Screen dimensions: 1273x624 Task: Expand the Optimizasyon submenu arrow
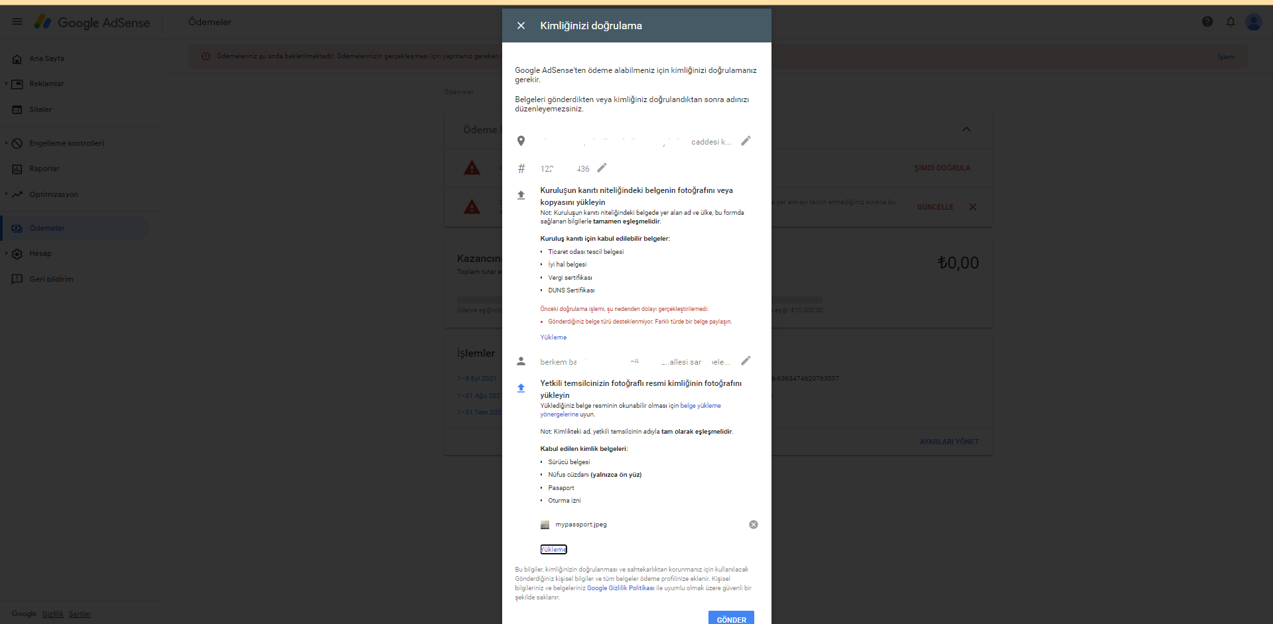pyautogui.click(x=6, y=194)
